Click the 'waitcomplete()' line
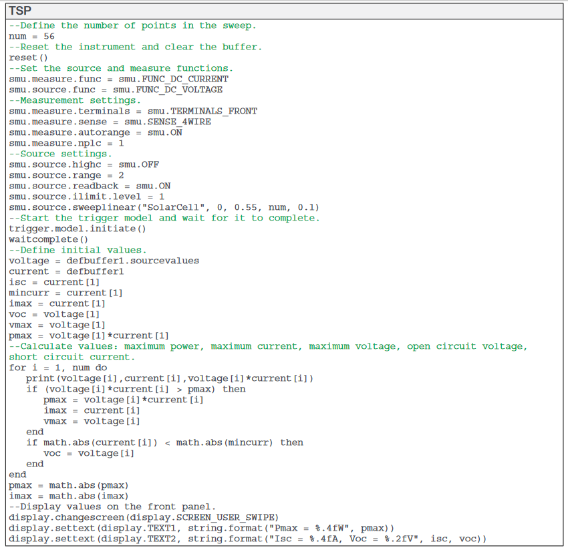 49,239
